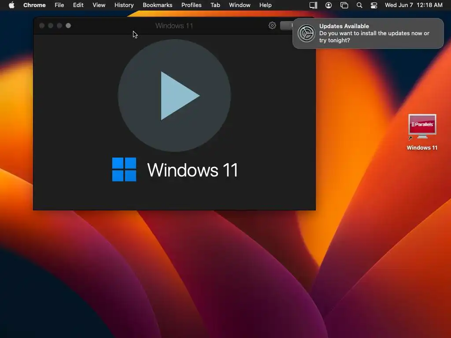Start the Windows 11 virtual machine play button

coord(174,96)
